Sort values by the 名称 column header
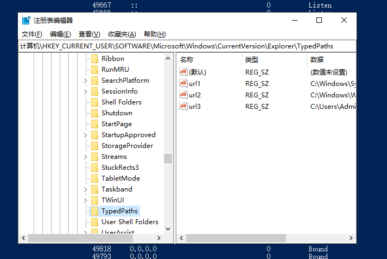Image resolution: width=387 pixels, height=259 pixels. 209,60
